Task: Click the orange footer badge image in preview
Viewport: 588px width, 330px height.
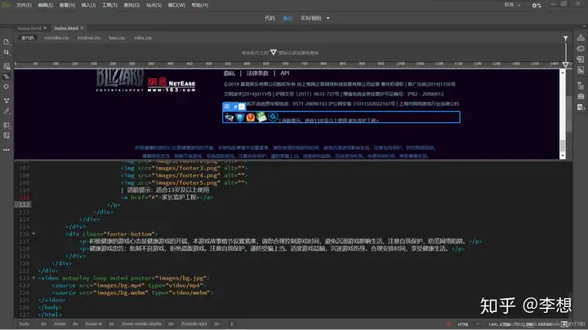Action: tap(251, 117)
